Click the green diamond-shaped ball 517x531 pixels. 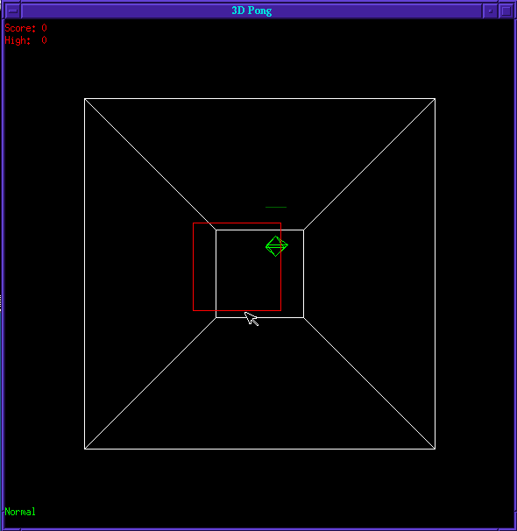click(277, 246)
